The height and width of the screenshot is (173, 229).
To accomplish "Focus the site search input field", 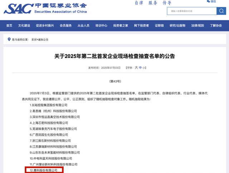I will [x=192, y=11].
